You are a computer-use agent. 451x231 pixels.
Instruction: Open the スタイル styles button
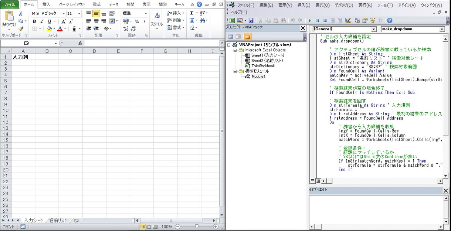point(157,19)
